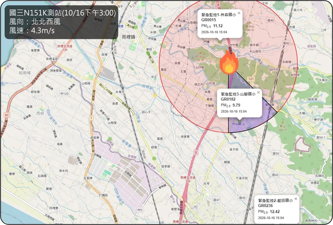Screen dimensions: 333x225
Task: Click the 緊急監控2-藍田國小 popup title
Action: click(276, 201)
